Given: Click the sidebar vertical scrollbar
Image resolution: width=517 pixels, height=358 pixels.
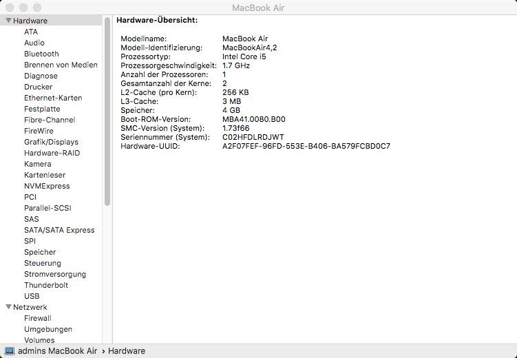Looking at the screenshot, I should [107, 112].
